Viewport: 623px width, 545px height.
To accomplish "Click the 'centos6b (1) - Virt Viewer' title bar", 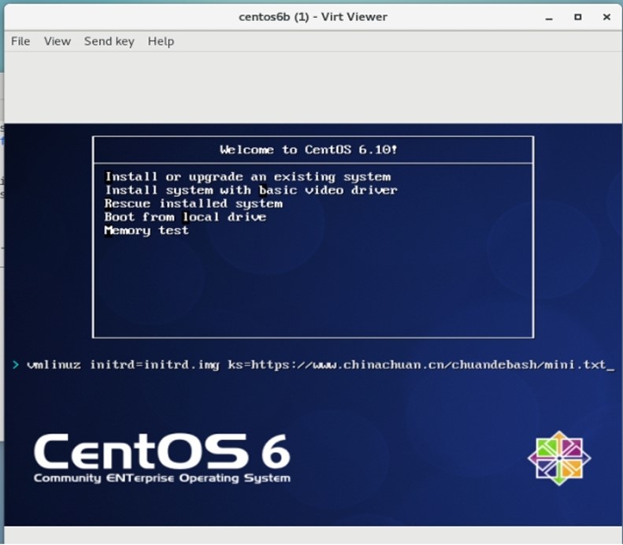I will (313, 17).
